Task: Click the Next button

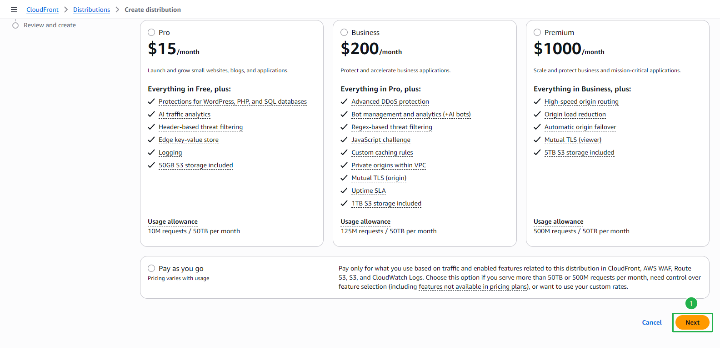Action: (x=692, y=322)
